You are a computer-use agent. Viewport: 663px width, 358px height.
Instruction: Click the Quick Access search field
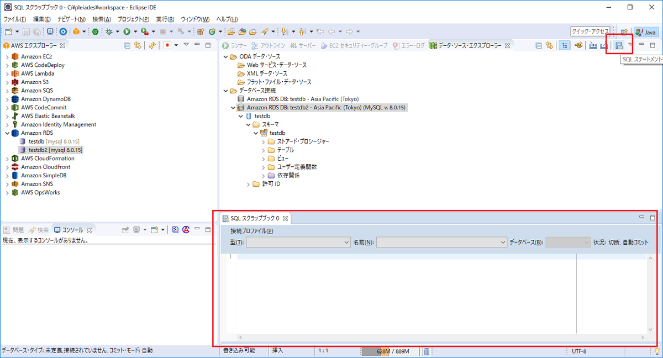coord(590,31)
